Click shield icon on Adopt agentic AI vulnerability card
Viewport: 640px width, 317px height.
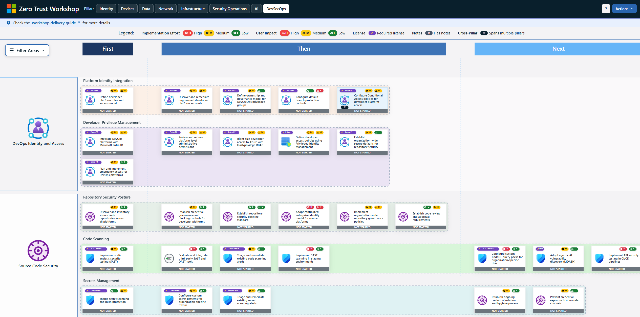[541, 259]
